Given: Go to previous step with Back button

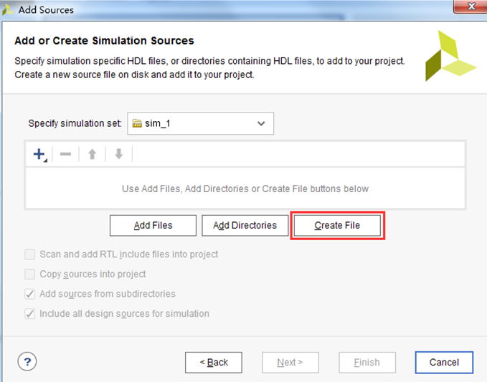Looking at the screenshot, I should coord(214,362).
